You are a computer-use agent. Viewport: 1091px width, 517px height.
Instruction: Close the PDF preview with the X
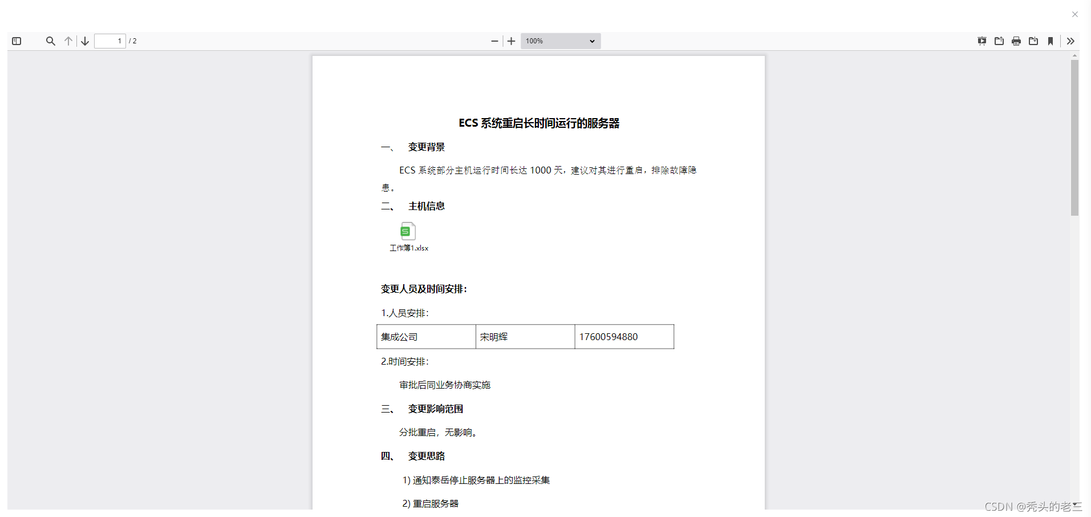click(x=1075, y=14)
